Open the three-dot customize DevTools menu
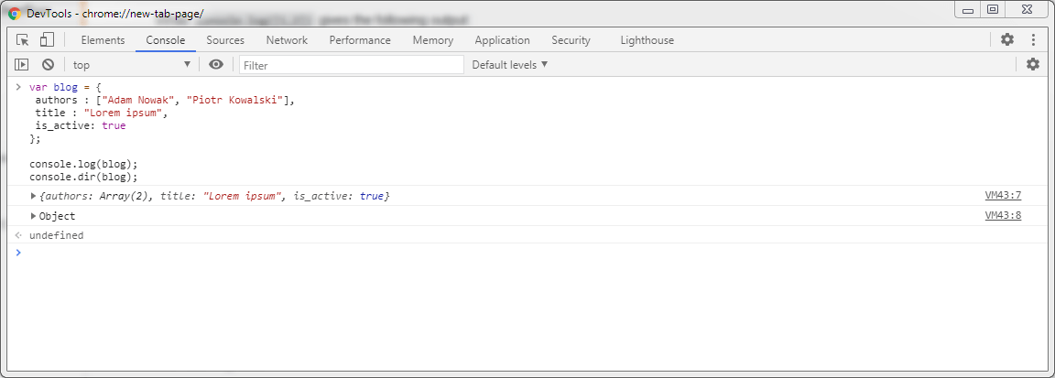1055x378 pixels. (1033, 39)
